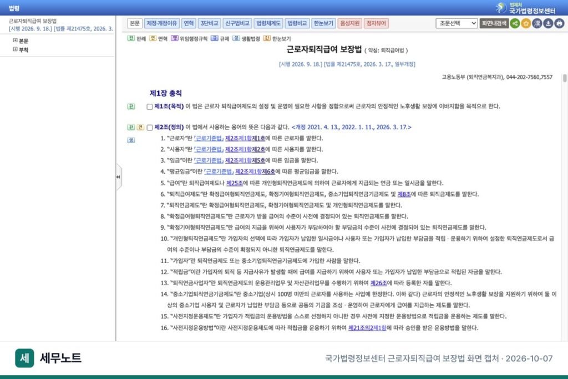Click the 판 icon beside 제2조(정의)
This screenshot has height=379, width=568.
pyautogui.click(x=131, y=127)
